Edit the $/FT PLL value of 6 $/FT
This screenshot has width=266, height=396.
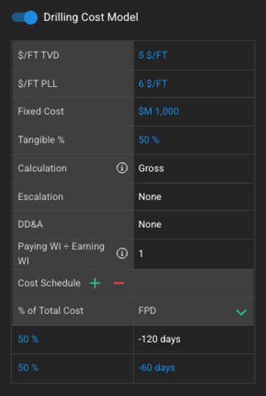click(194, 83)
